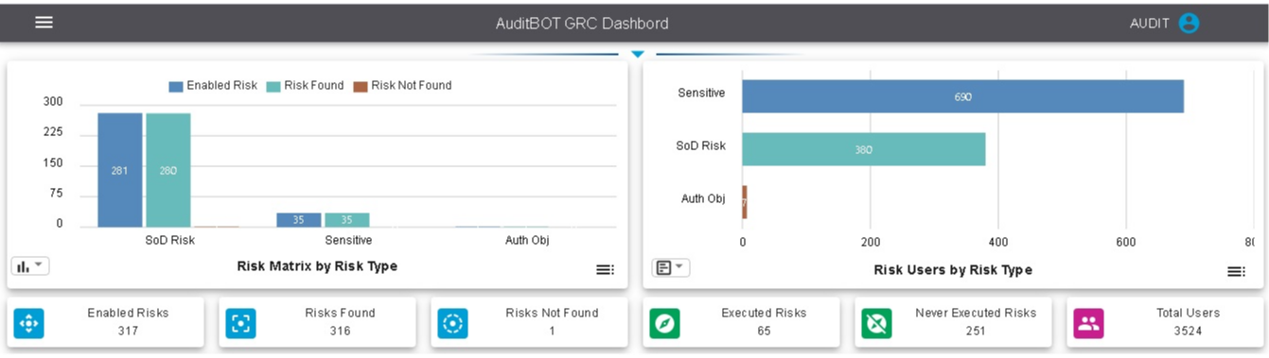Expand the collapsed panel arrow under header
This screenshot has width=1269, height=358.
click(x=638, y=55)
